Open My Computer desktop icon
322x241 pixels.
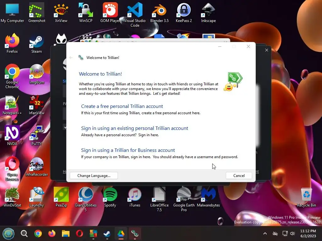[x=12, y=13]
